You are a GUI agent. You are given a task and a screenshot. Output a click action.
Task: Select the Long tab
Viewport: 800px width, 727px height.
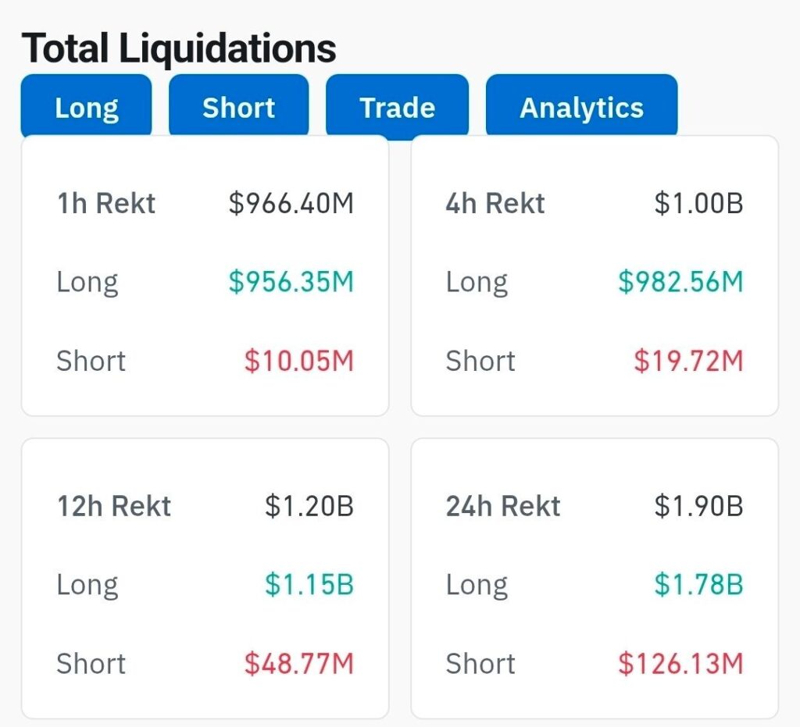point(86,108)
